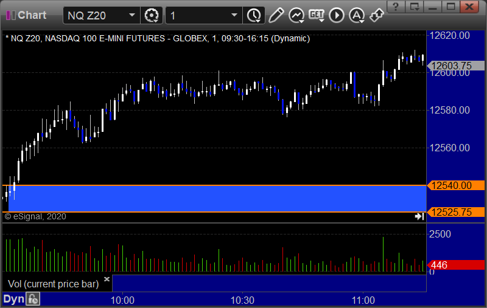Toggle the lock icon next to Dyn
The width and height of the screenshot is (487, 308).
point(33,299)
